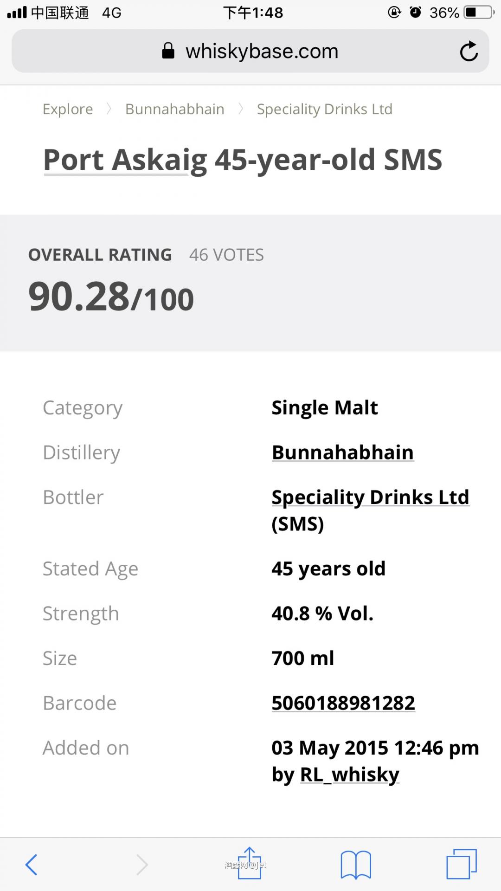Viewport: 501px width, 891px height.
Task: Tap the whiskybase.com address bar
Action: 262,51
